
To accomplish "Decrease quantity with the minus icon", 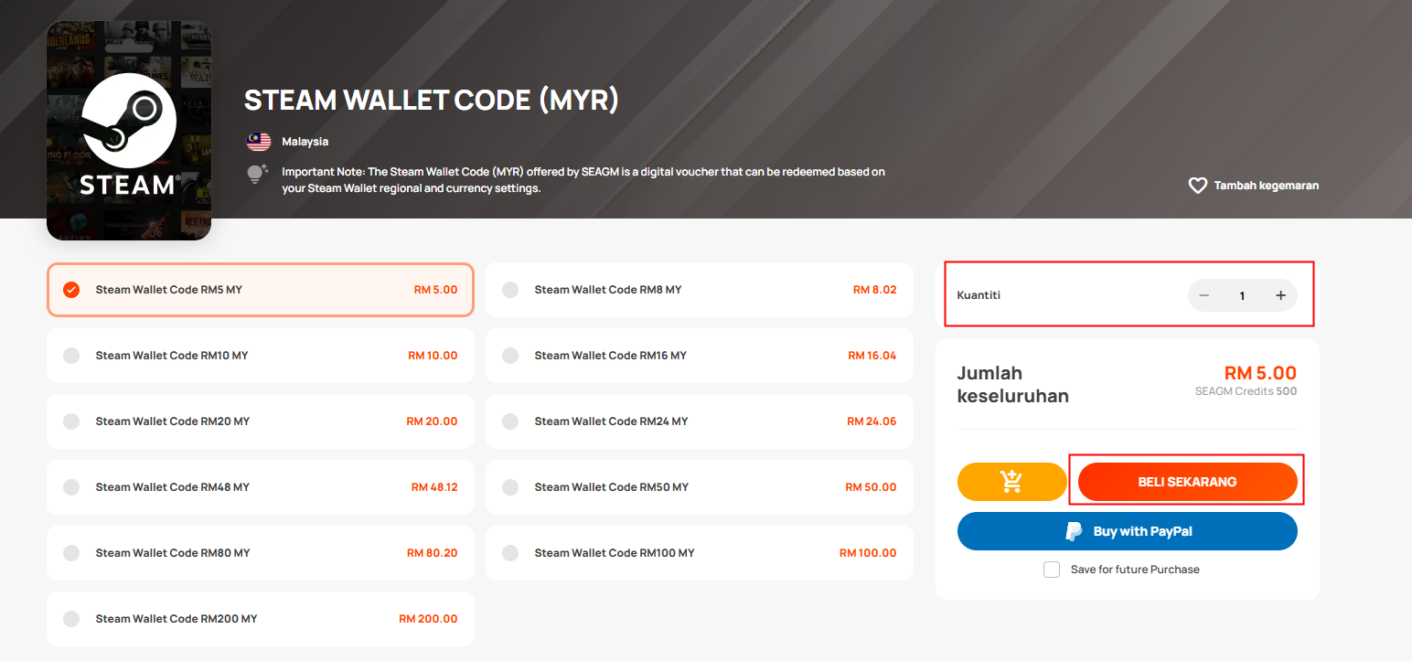I will pos(1204,295).
